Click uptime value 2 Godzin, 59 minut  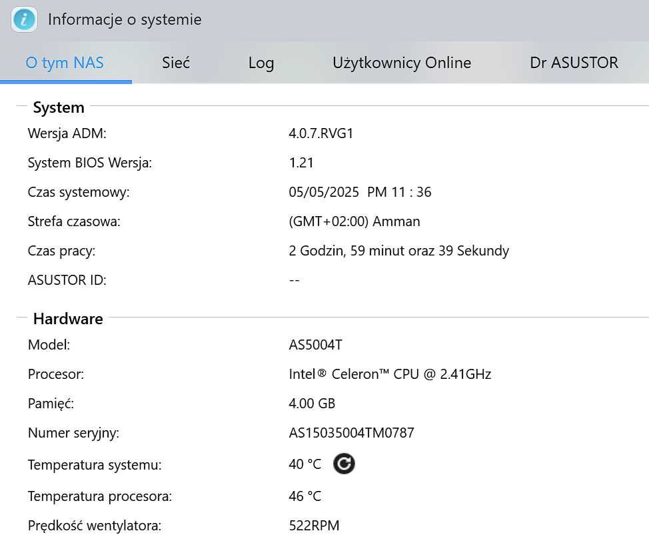tap(398, 251)
